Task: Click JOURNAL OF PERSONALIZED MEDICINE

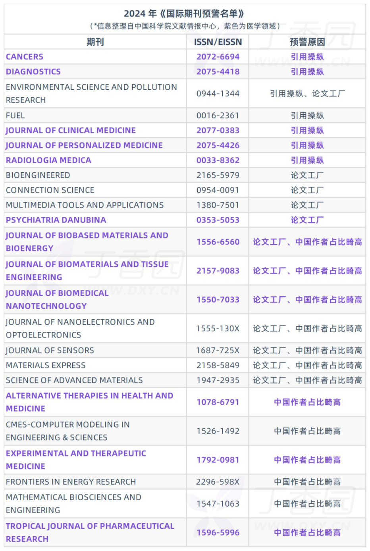Action: click(x=84, y=145)
